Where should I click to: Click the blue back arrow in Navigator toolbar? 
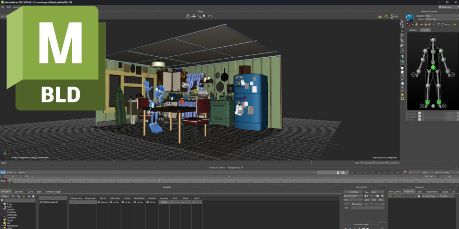pos(29,196)
